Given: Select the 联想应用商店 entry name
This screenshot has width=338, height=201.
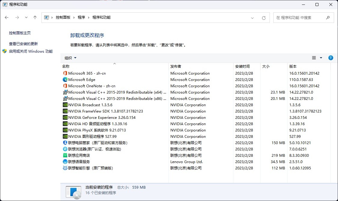Looking at the screenshot, I should [x=79, y=155].
